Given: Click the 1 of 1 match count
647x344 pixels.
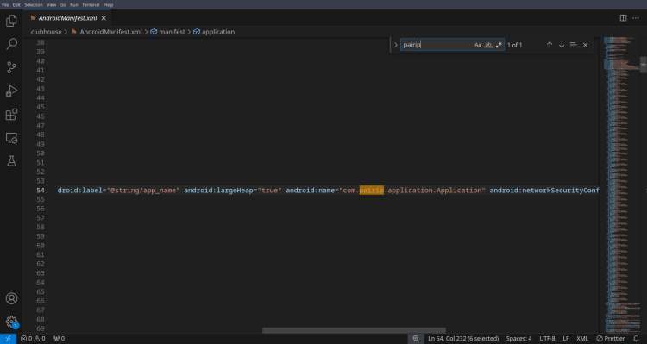Looking at the screenshot, I should click(x=514, y=45).
